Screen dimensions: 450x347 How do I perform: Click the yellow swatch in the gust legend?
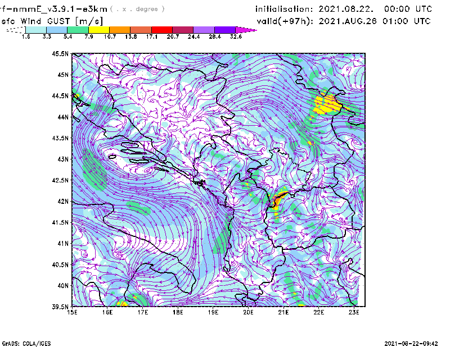pyautogui.click(x=98, y=29)
